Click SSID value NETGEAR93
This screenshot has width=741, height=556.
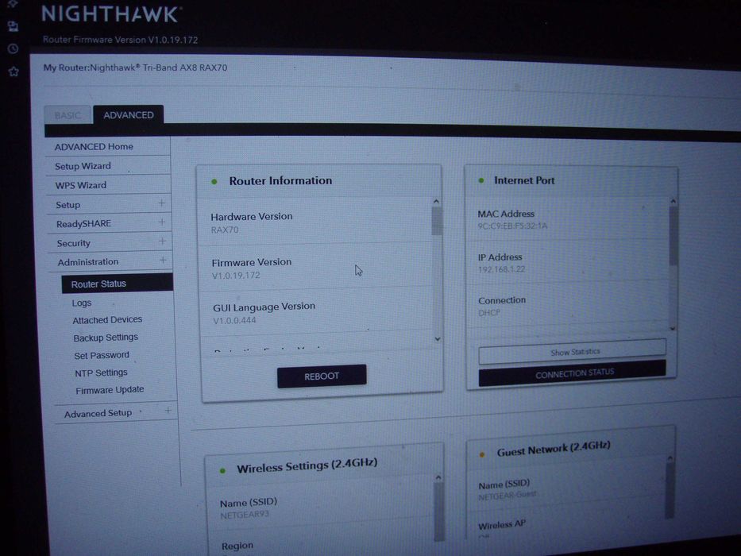coord(245,515)
